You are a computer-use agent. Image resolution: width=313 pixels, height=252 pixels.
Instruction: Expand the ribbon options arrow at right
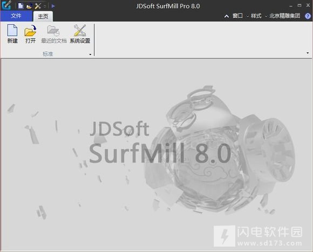(308, 53)
